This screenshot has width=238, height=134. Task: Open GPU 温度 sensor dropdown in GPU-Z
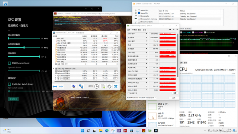(147, 41)
